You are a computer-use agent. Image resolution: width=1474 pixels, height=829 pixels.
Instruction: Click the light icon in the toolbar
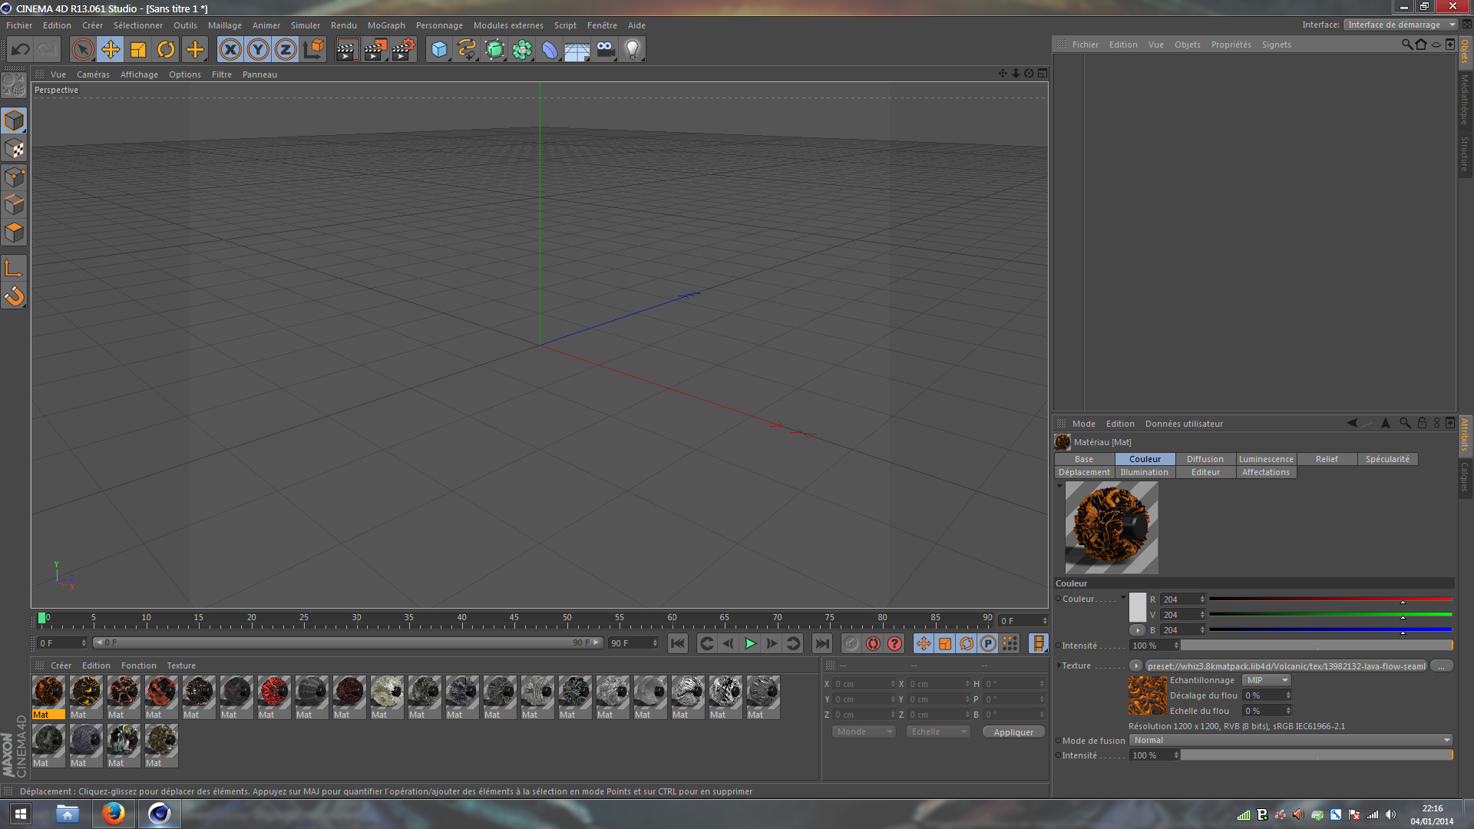(632, 49)
